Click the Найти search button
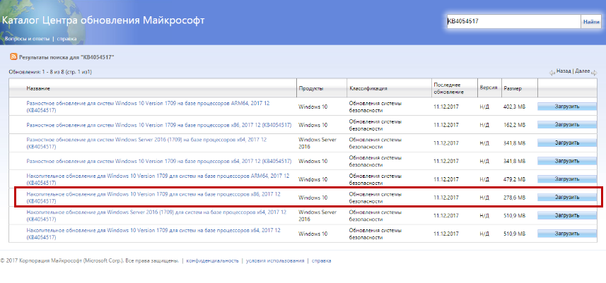Viewport: 606px width, 283px height. pyautogui.click(x=591, y=22)
